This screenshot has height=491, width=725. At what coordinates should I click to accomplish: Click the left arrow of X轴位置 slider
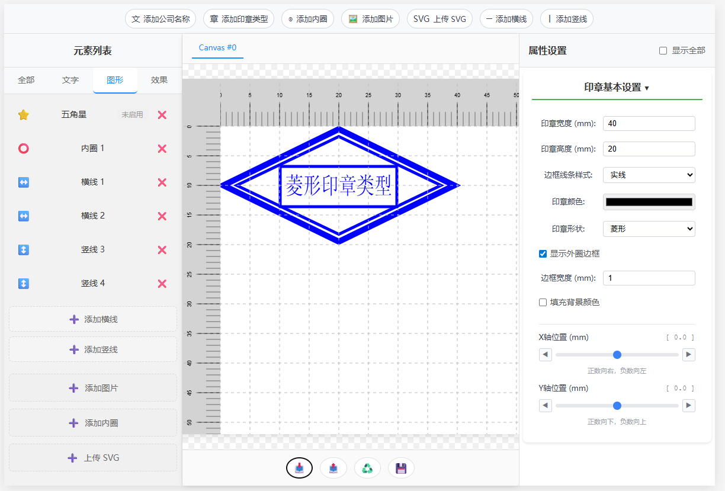pos(546,355)
